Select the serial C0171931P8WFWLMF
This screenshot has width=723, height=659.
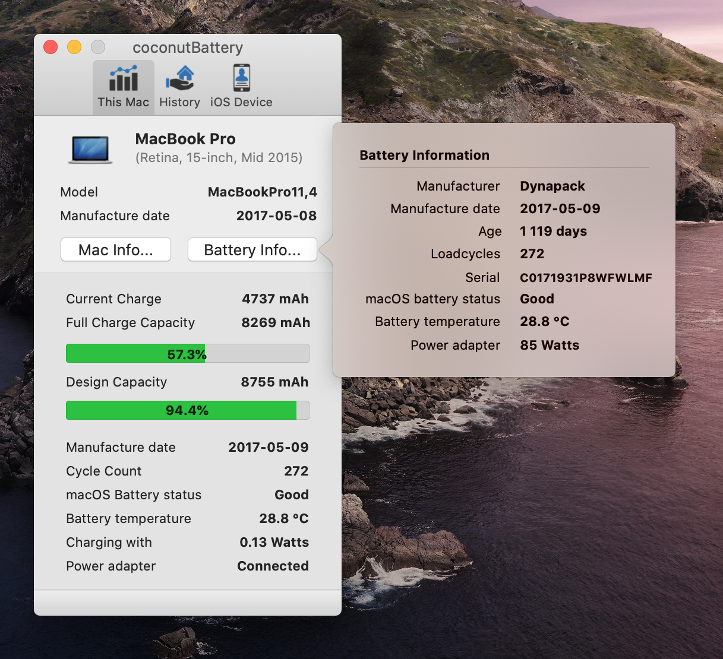point(586,278)
